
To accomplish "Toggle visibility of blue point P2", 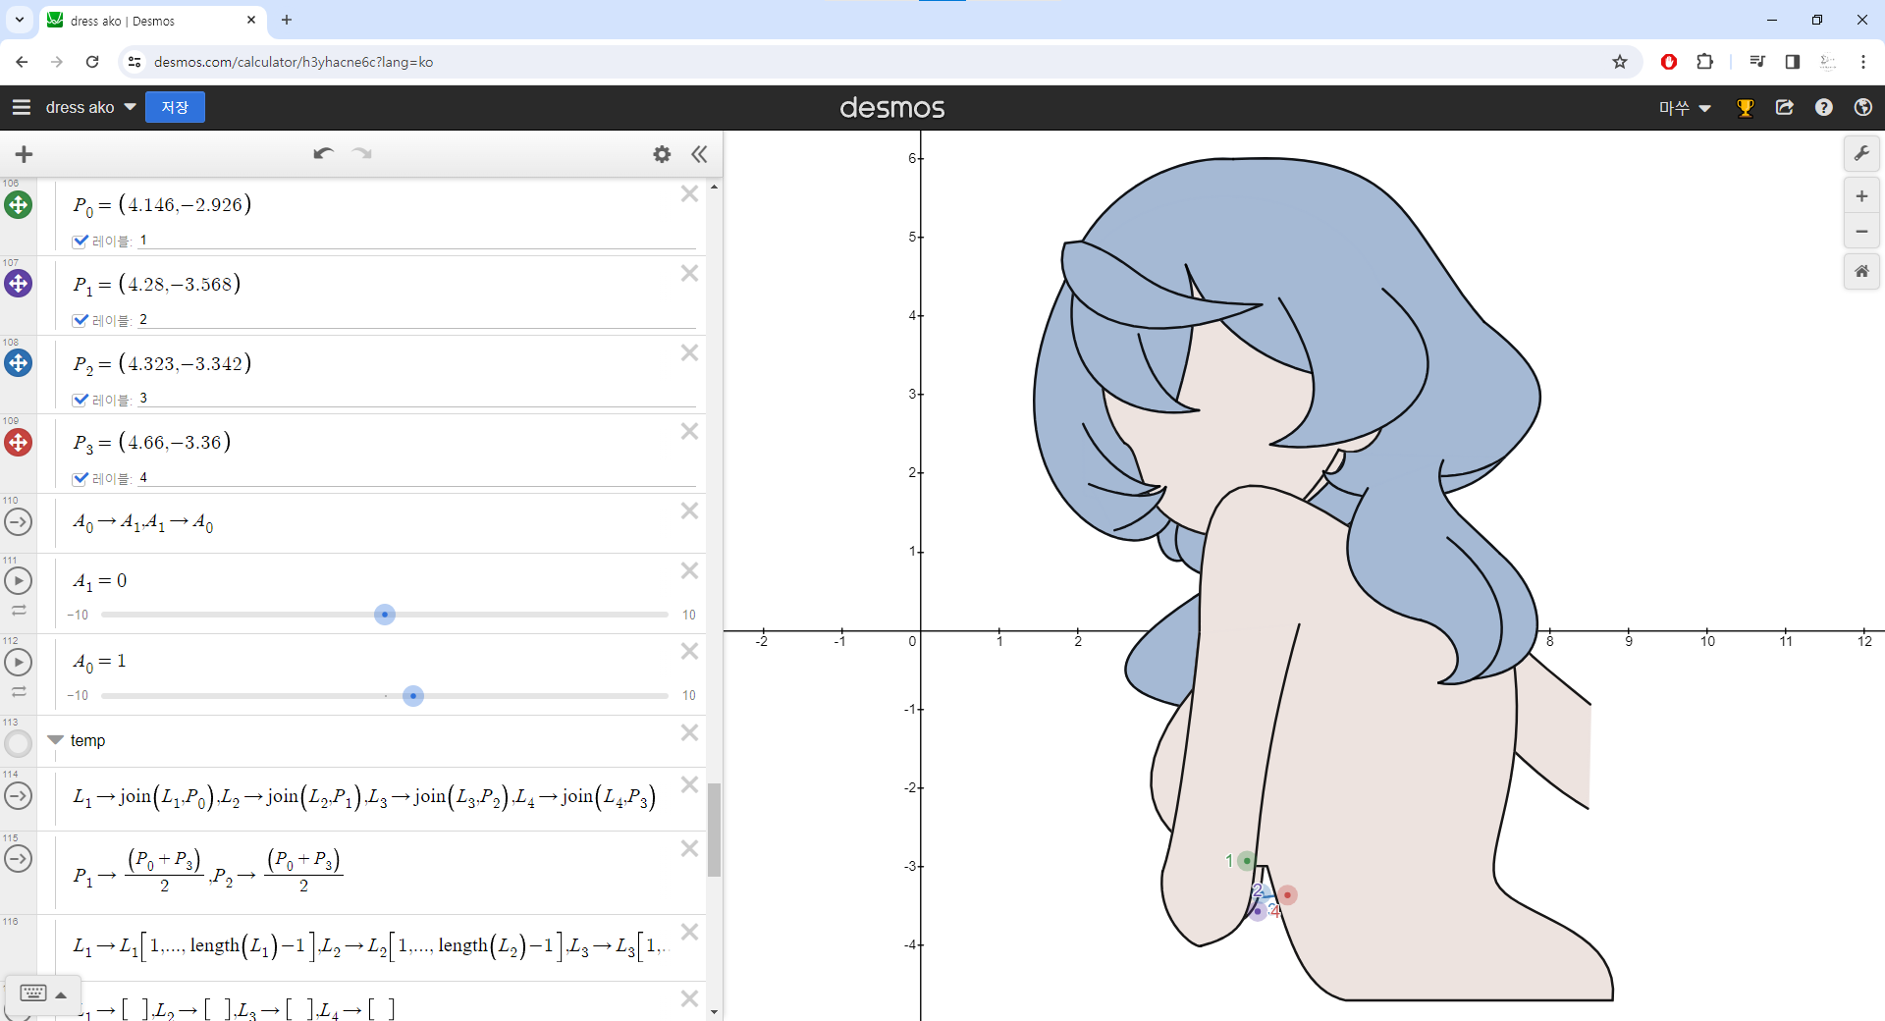I will coord(18,363).
